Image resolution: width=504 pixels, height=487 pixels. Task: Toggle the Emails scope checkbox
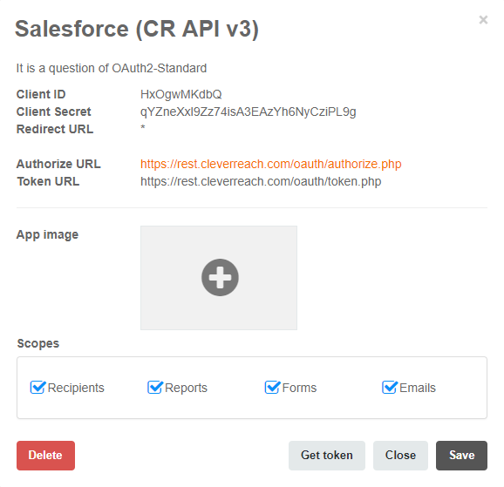390,387
